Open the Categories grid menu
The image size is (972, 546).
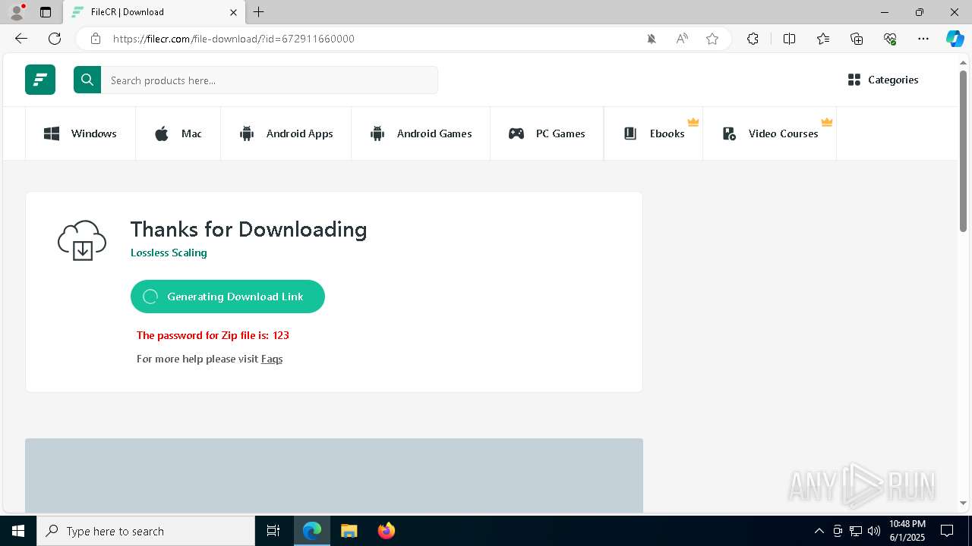(x=883, y=80)
